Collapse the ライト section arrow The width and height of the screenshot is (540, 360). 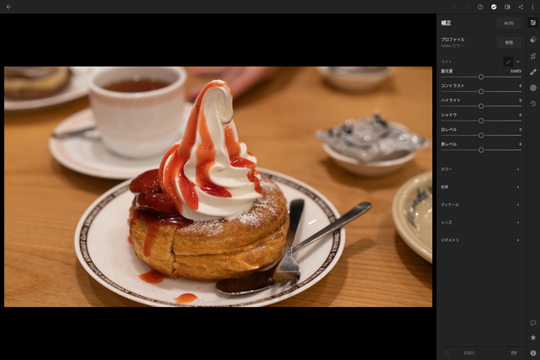[518, 62]
